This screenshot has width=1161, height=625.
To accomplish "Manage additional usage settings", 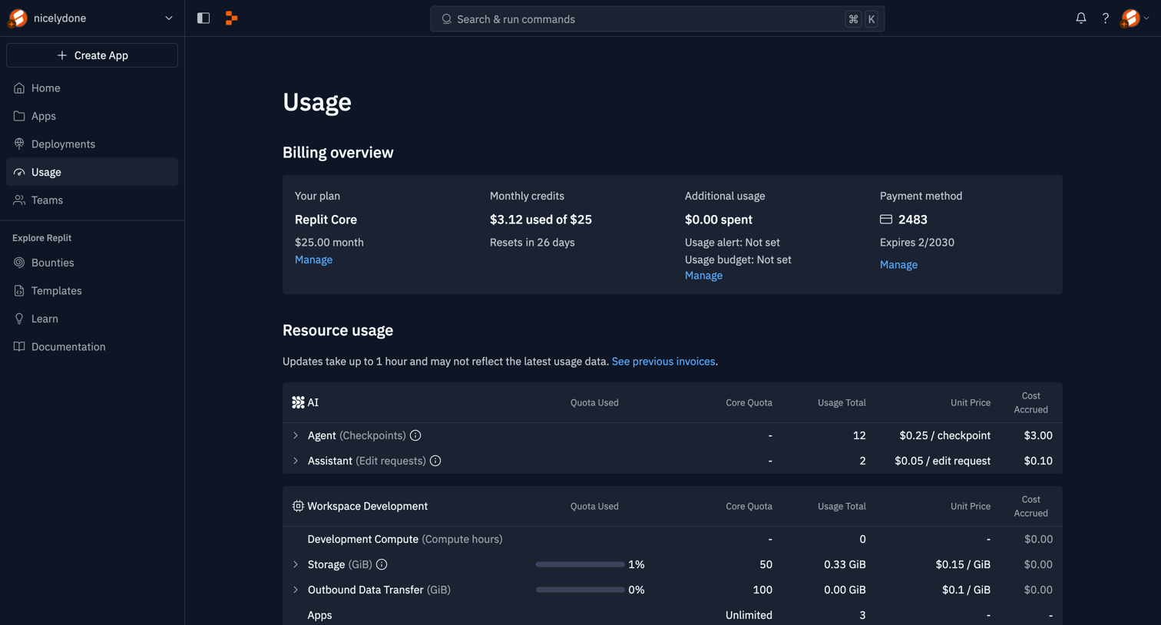I will pos(703,276).
